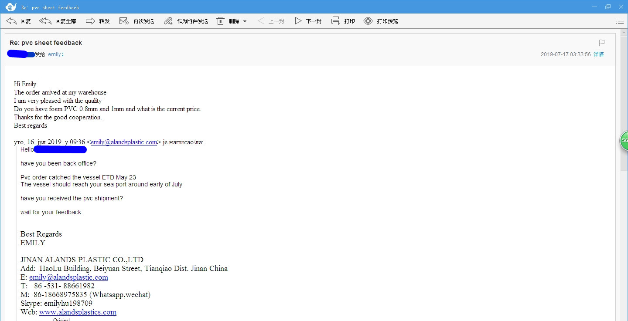The width and height of the screenshot is (628, 321).
Task: Show email details via 详情 link
Action: tap(598, 54)
